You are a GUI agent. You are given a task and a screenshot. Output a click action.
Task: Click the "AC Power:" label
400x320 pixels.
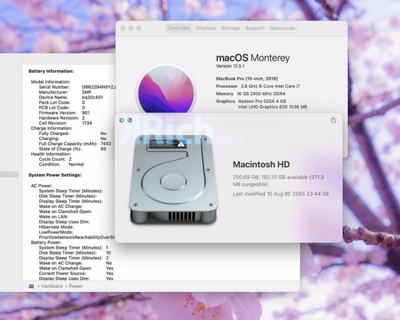click(41, 186)
